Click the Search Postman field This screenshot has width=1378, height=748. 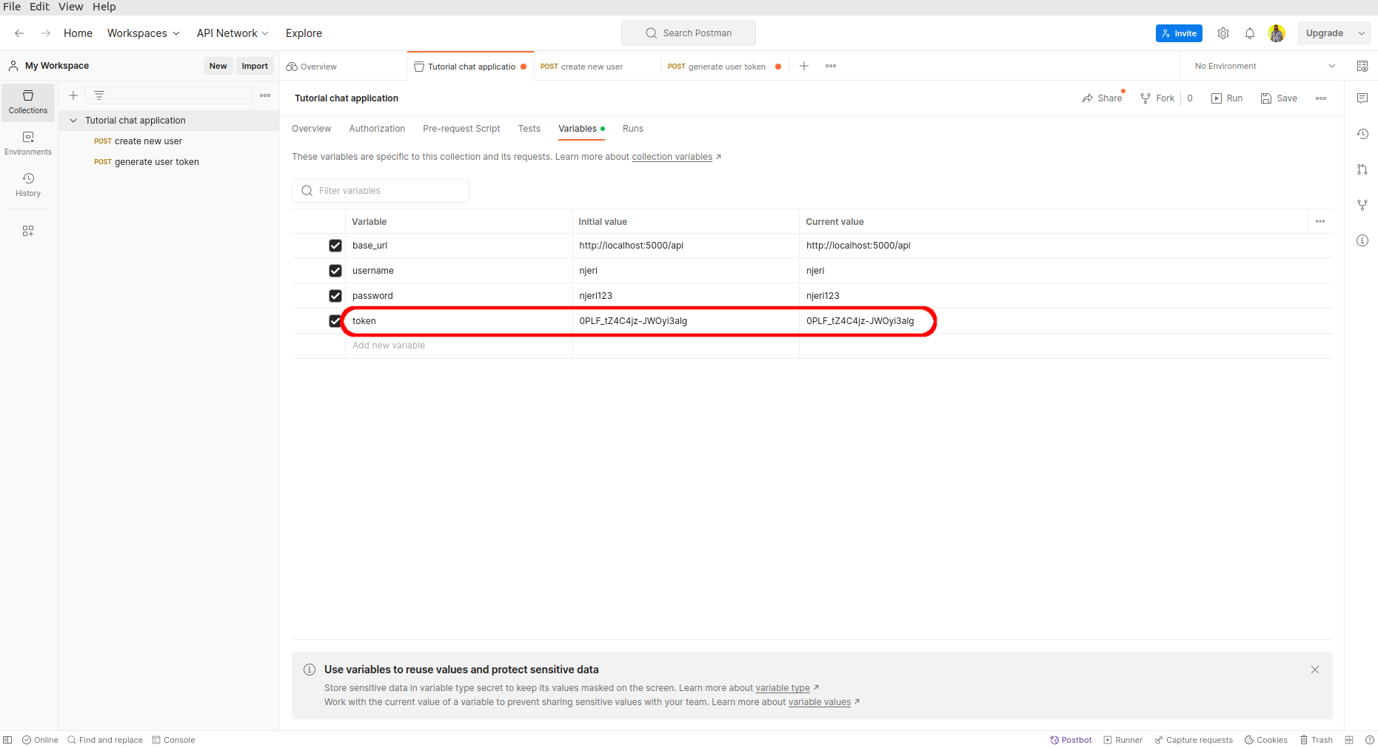689,33
